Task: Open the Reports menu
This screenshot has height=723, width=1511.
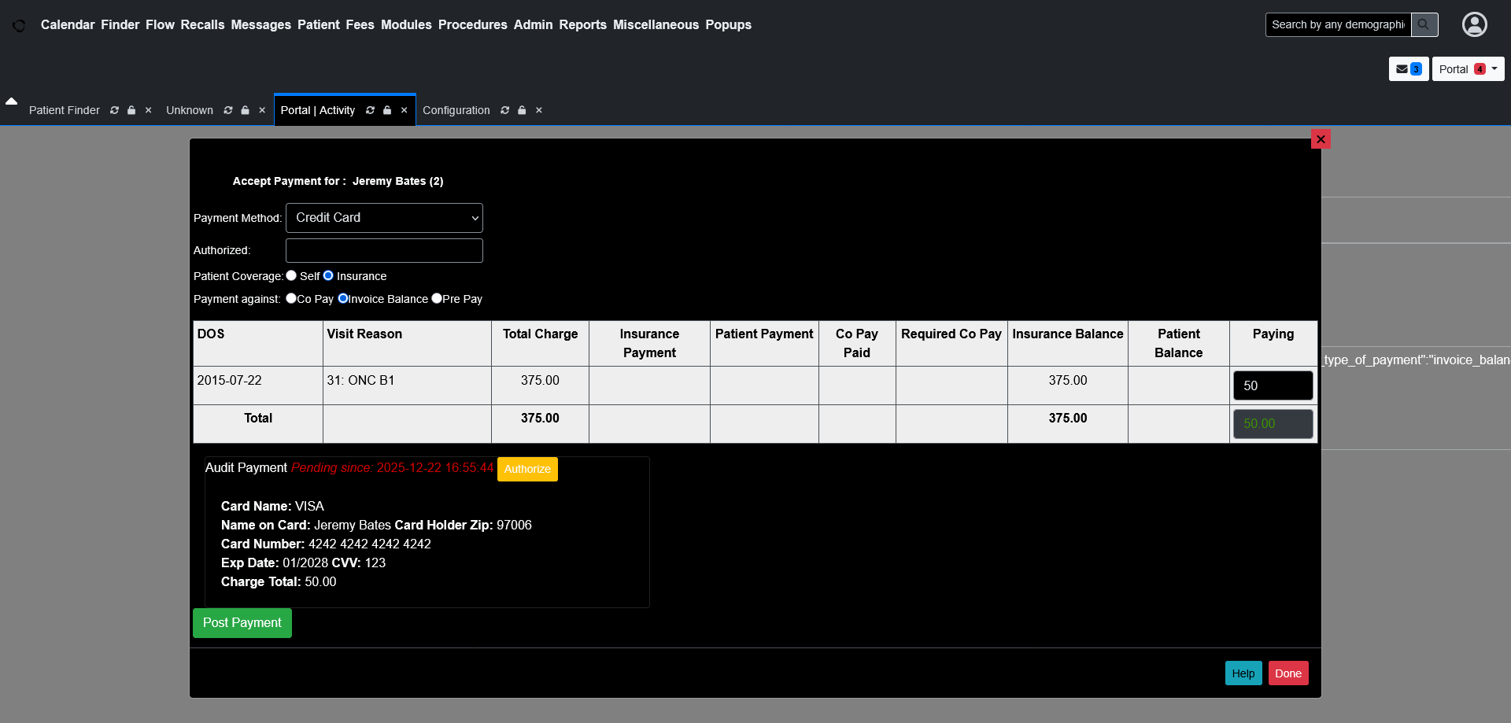Action: [582, 24]
